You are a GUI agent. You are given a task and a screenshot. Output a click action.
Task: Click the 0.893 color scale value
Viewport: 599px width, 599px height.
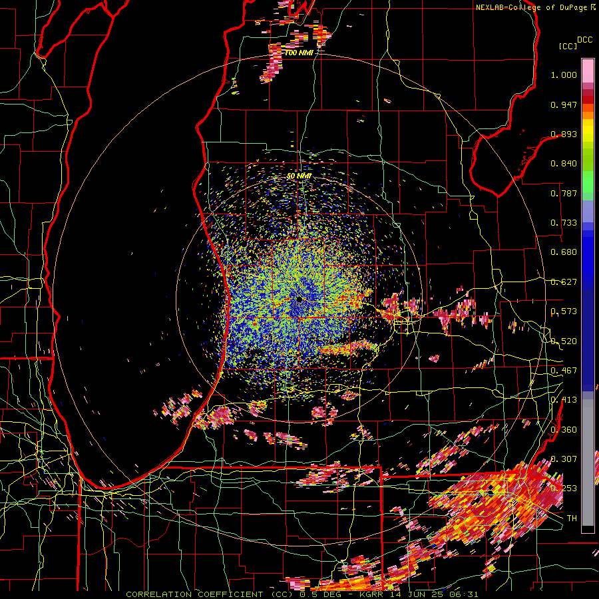(564, 134)
